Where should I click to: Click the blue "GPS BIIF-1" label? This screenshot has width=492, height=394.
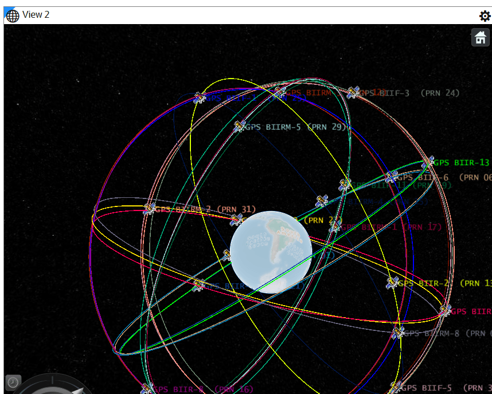(x=231, y=98)
